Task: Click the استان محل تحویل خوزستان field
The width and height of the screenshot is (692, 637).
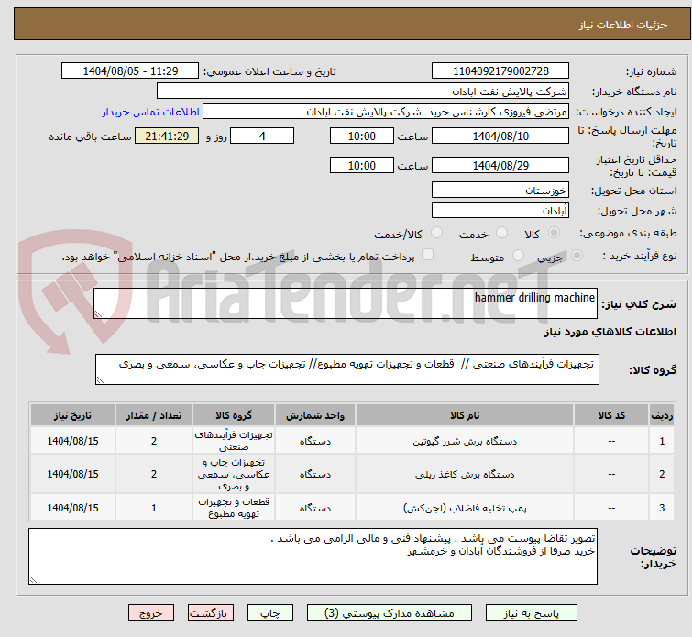Action: 500,191
